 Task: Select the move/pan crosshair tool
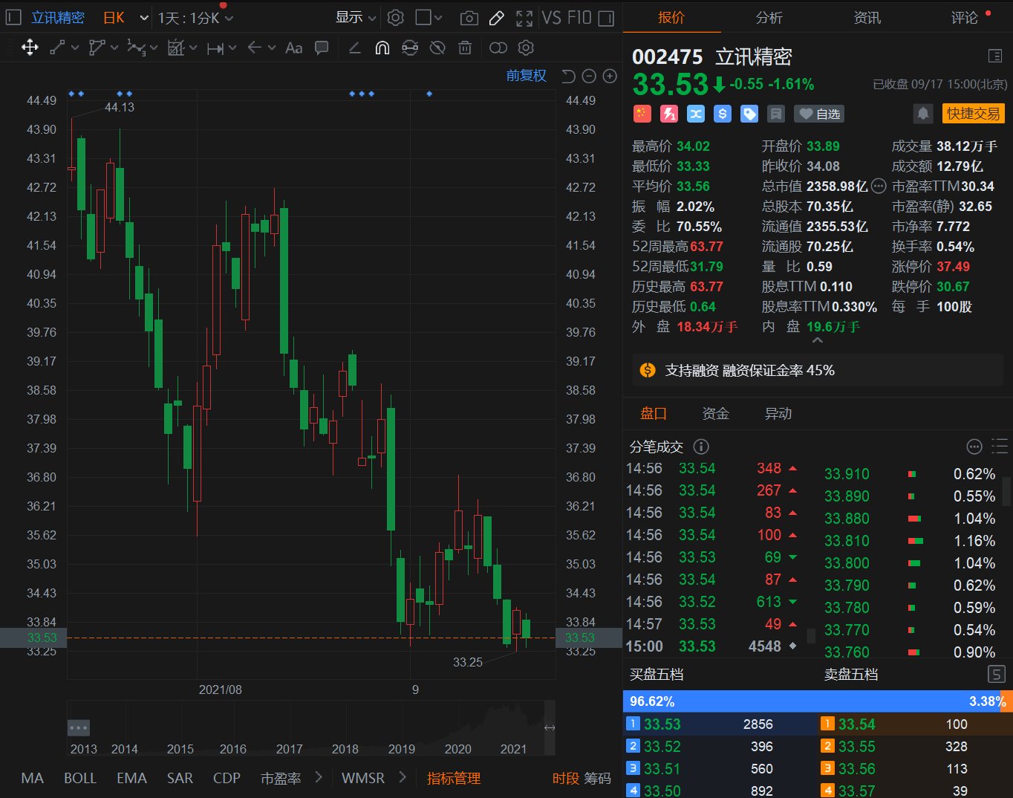point(30,48)
